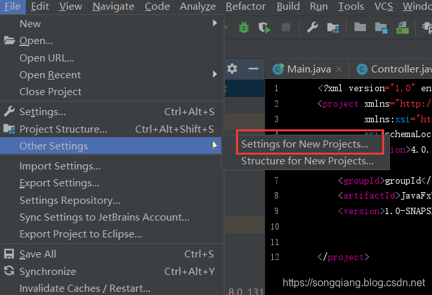Click line number 11 in the gutter

click(275, 242)
